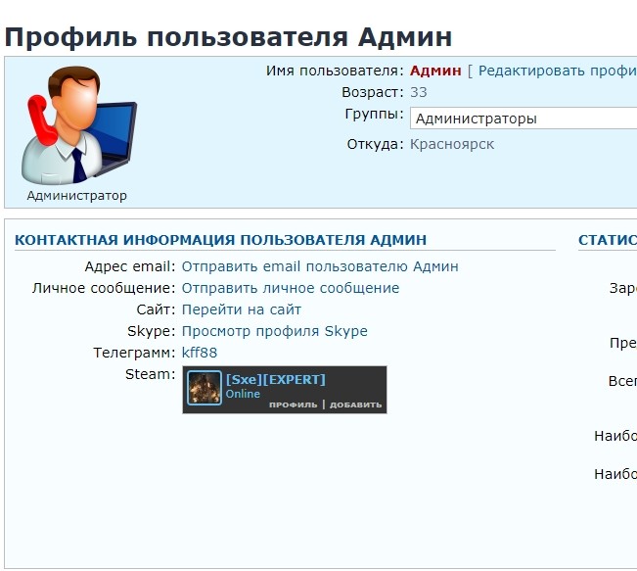Click Отправить личное сообщение link
Image resolution: width=637 pixels, height=571 pixels.
(x=291, y=288)
